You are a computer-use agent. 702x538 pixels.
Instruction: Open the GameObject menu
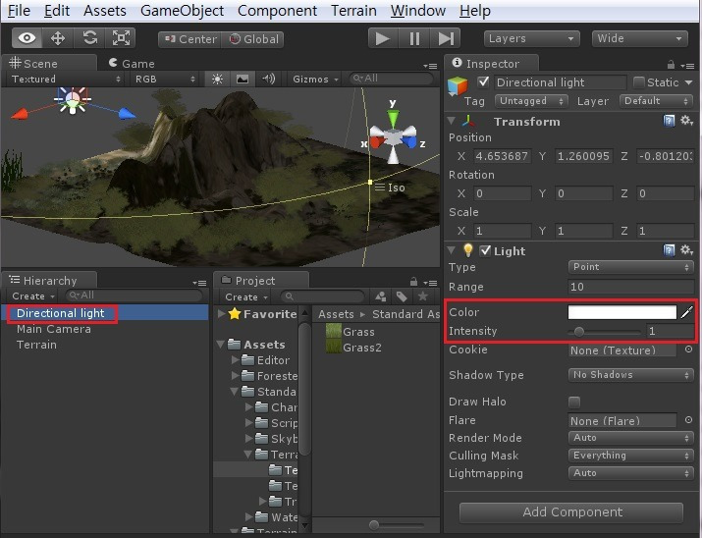[x=182, y=10]
